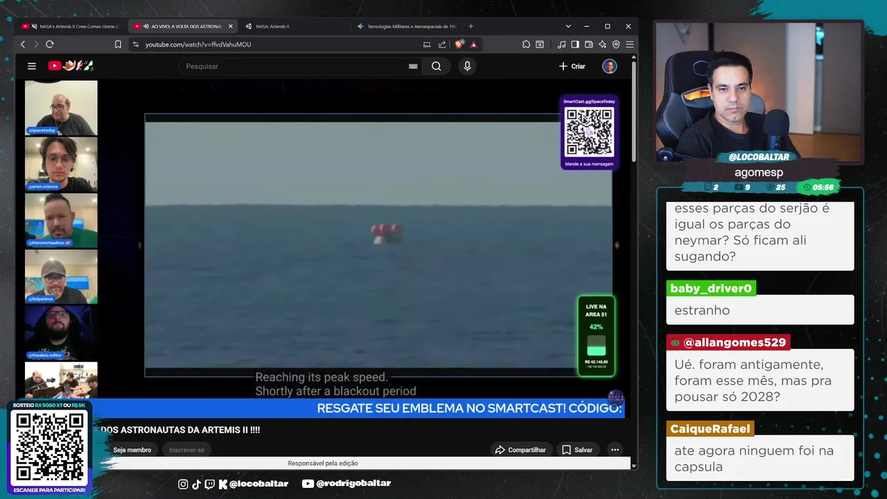Click the browser forward arrow

[x=36, y=44]
